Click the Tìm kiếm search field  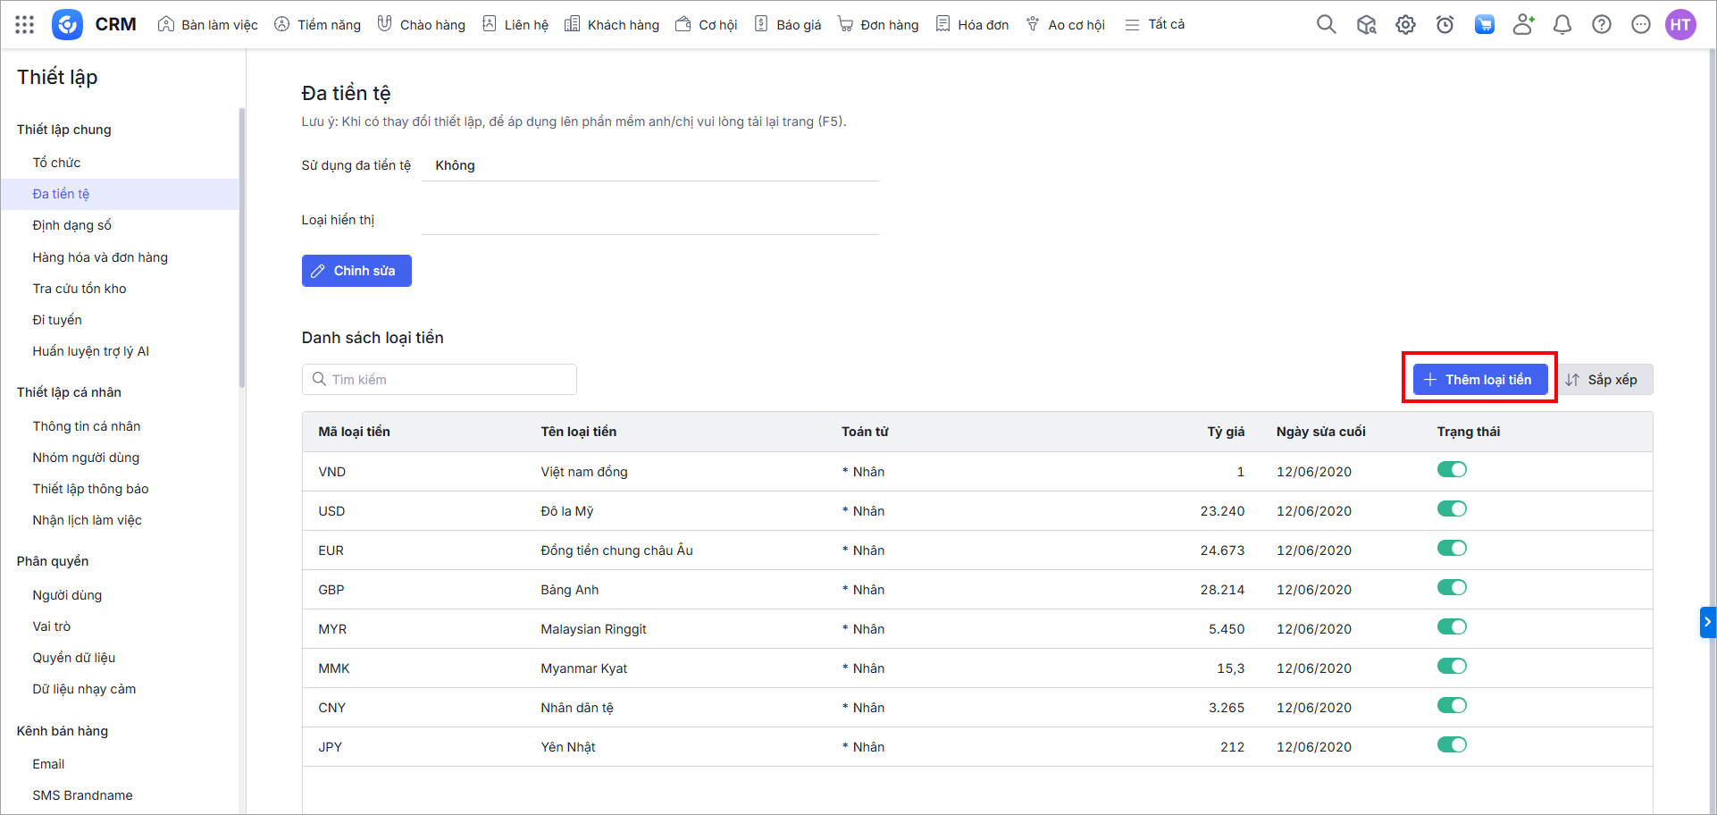pos(440,380)
